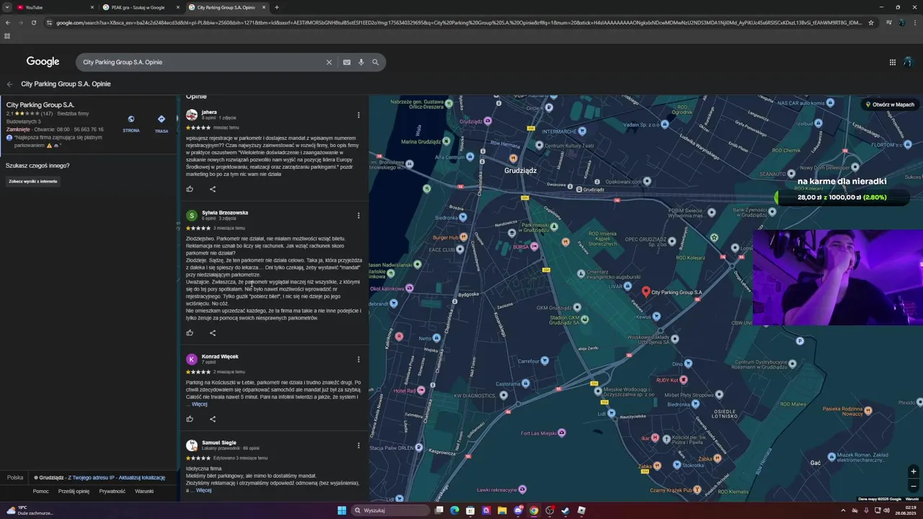Close the PEAK gra tab
The height and width of the screenshot is (519, 923).
(x=178, y=7)
